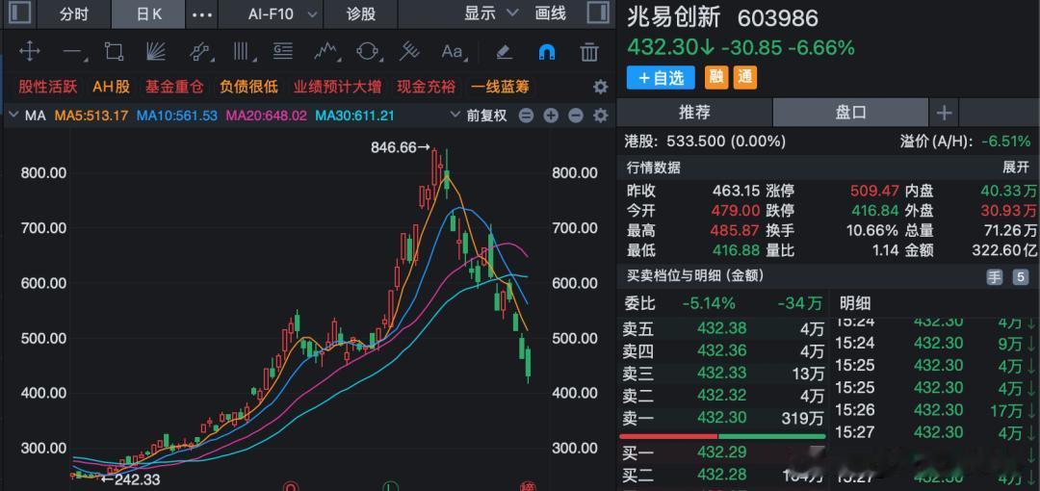The width and height of the screenshot is (1040, 491).
Task: Open the three-dots more periods menu
Action: tap(202, 13)
